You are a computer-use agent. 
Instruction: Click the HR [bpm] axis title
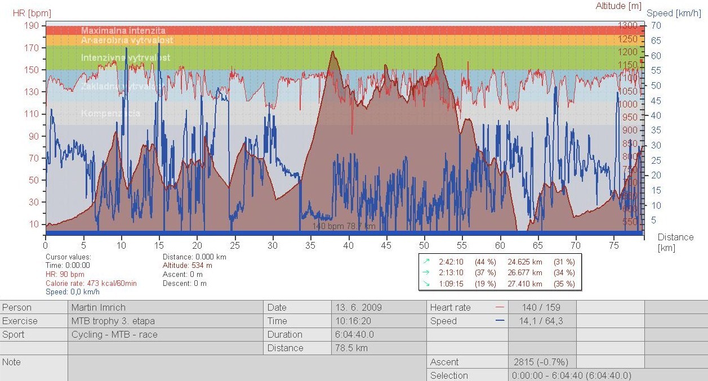pos(32,12)
